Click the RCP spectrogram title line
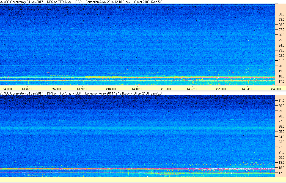The width and height of the screenshot is (286, 183). [x=81, y=2]
